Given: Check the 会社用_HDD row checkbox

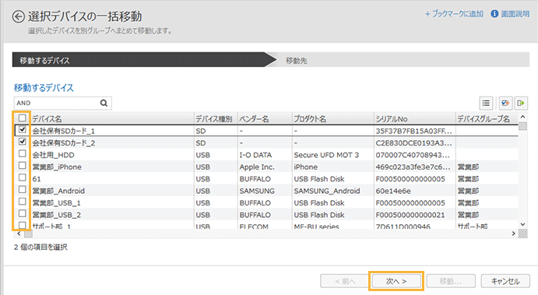Looking at the screenshot, I should 23,153.
